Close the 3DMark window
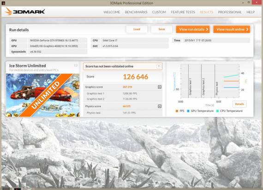 coord(257,2)
